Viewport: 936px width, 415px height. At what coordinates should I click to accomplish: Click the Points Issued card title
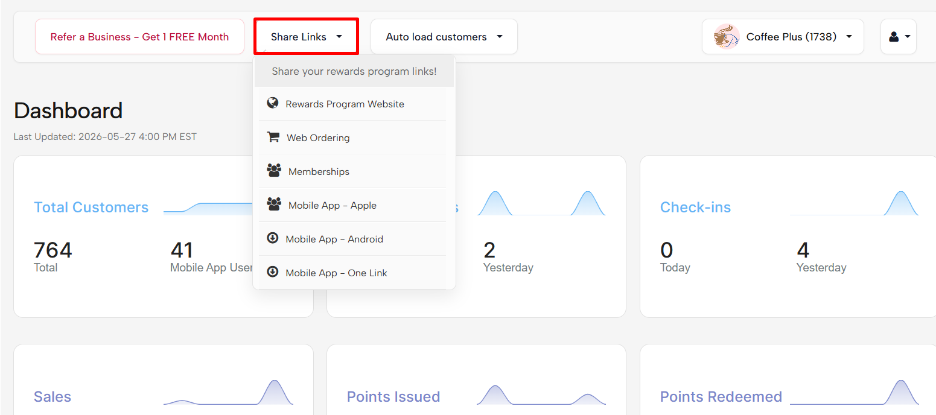coord(393,396)
